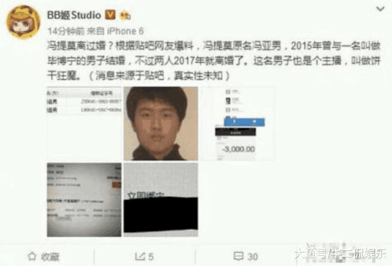Click the membership badge beside the V
This screenshot has height=266, width=392.
click(124, 16)
